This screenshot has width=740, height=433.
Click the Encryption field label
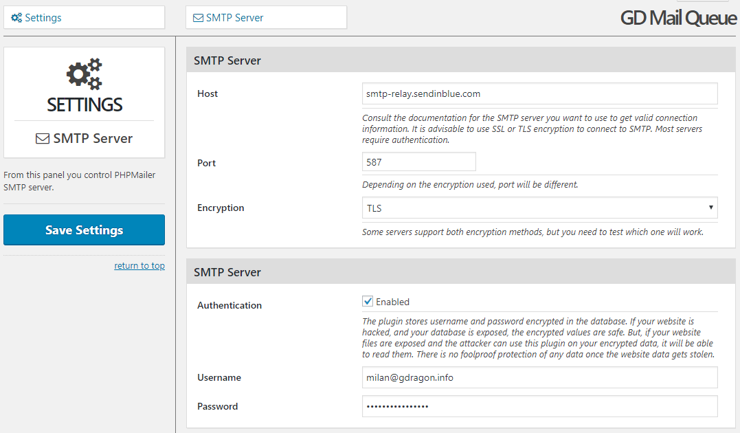click(x=221, y=208)
